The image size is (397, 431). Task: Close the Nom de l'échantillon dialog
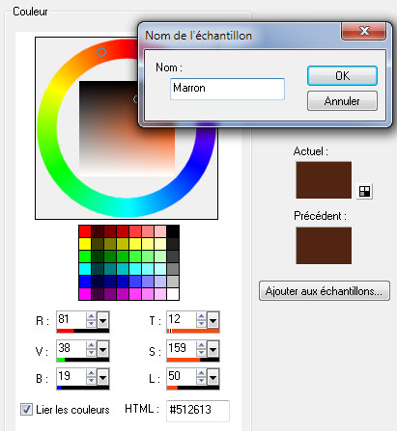click(364, 31)
